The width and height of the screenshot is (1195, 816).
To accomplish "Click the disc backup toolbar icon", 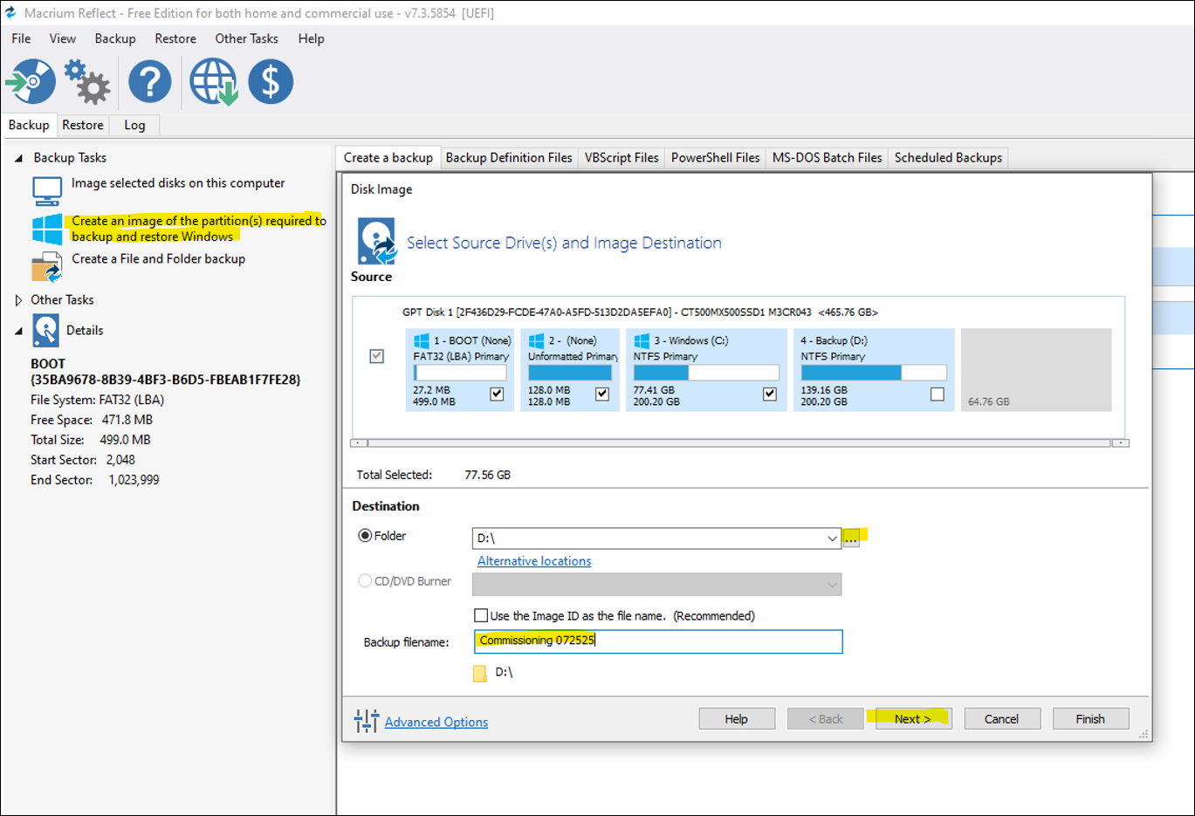I will tap(31, 82).
